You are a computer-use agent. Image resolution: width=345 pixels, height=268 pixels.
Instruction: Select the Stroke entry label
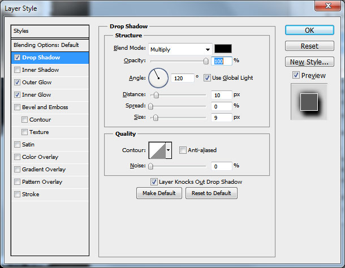click(31, 194)
